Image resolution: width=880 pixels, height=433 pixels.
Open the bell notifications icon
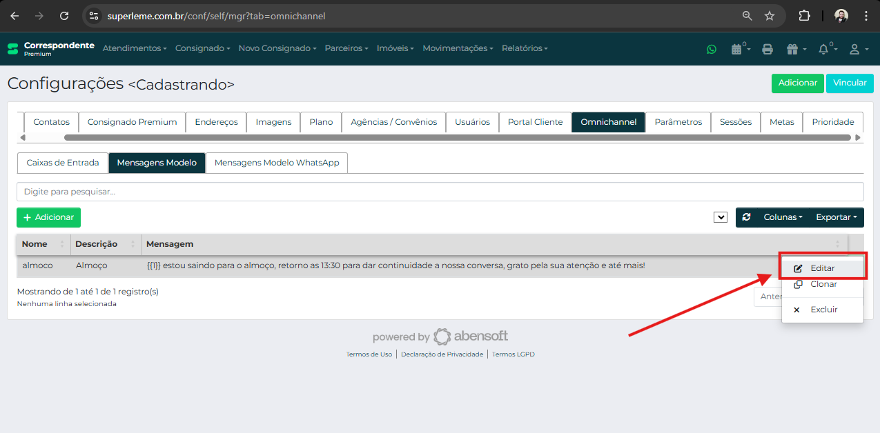point(825,49)
